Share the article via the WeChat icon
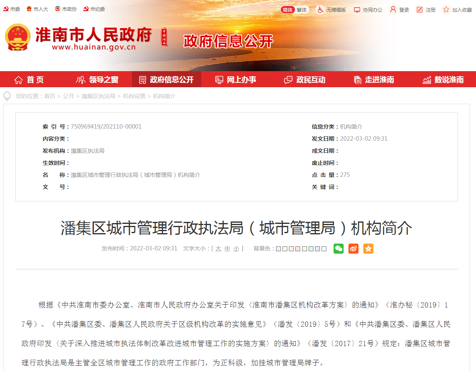 [x=338, y=249]
